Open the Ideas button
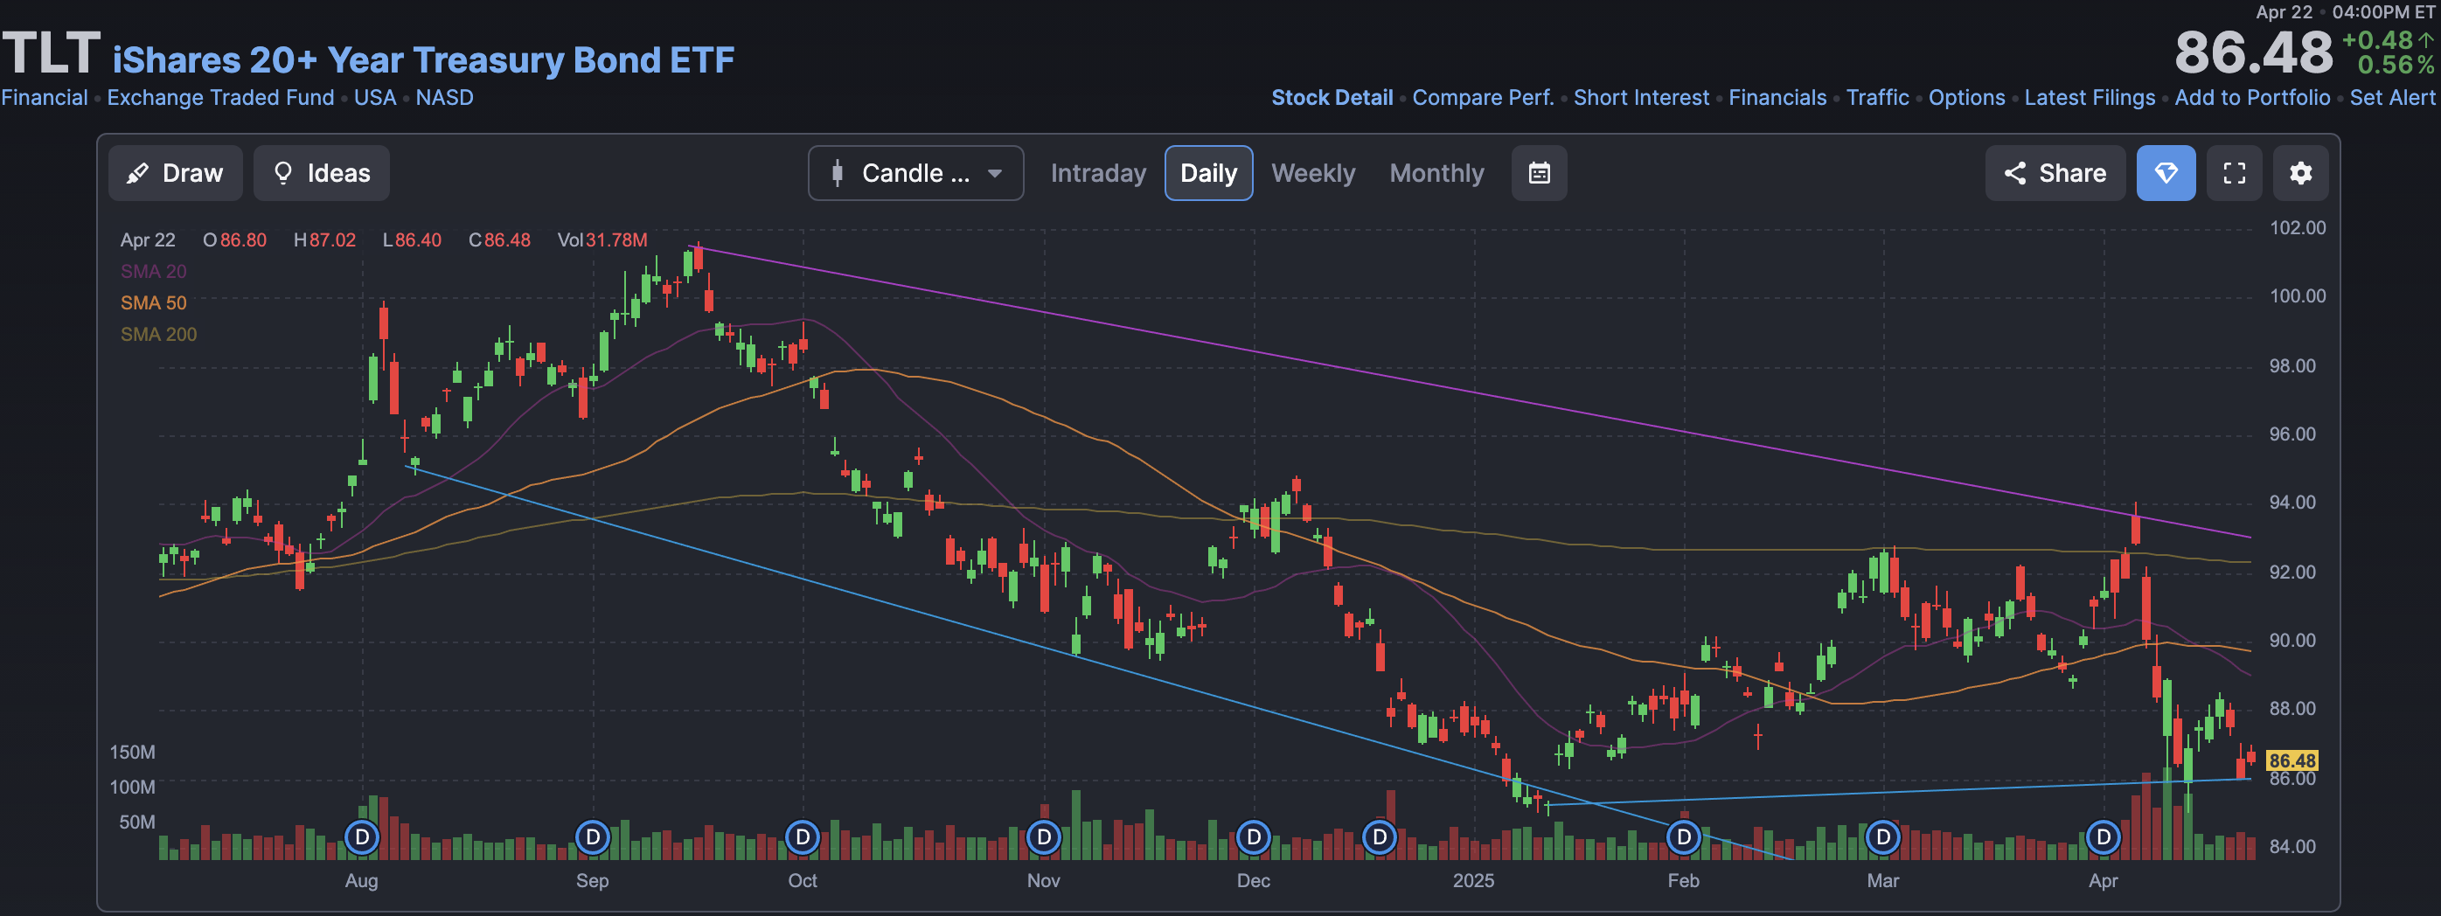2441x916 pixels. [x=321, y=173]
